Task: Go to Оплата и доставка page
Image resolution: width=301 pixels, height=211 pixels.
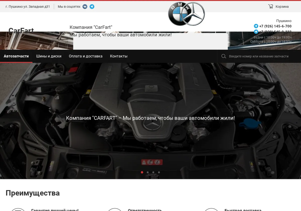Action: 86,56
